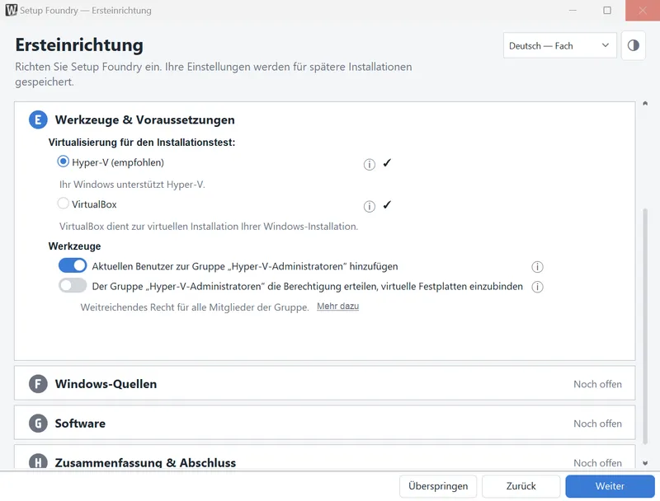The height and width of the screenshot is (501, 660).
Task: Click the Hyper-V check mark
Action: [x=387, y=163]
